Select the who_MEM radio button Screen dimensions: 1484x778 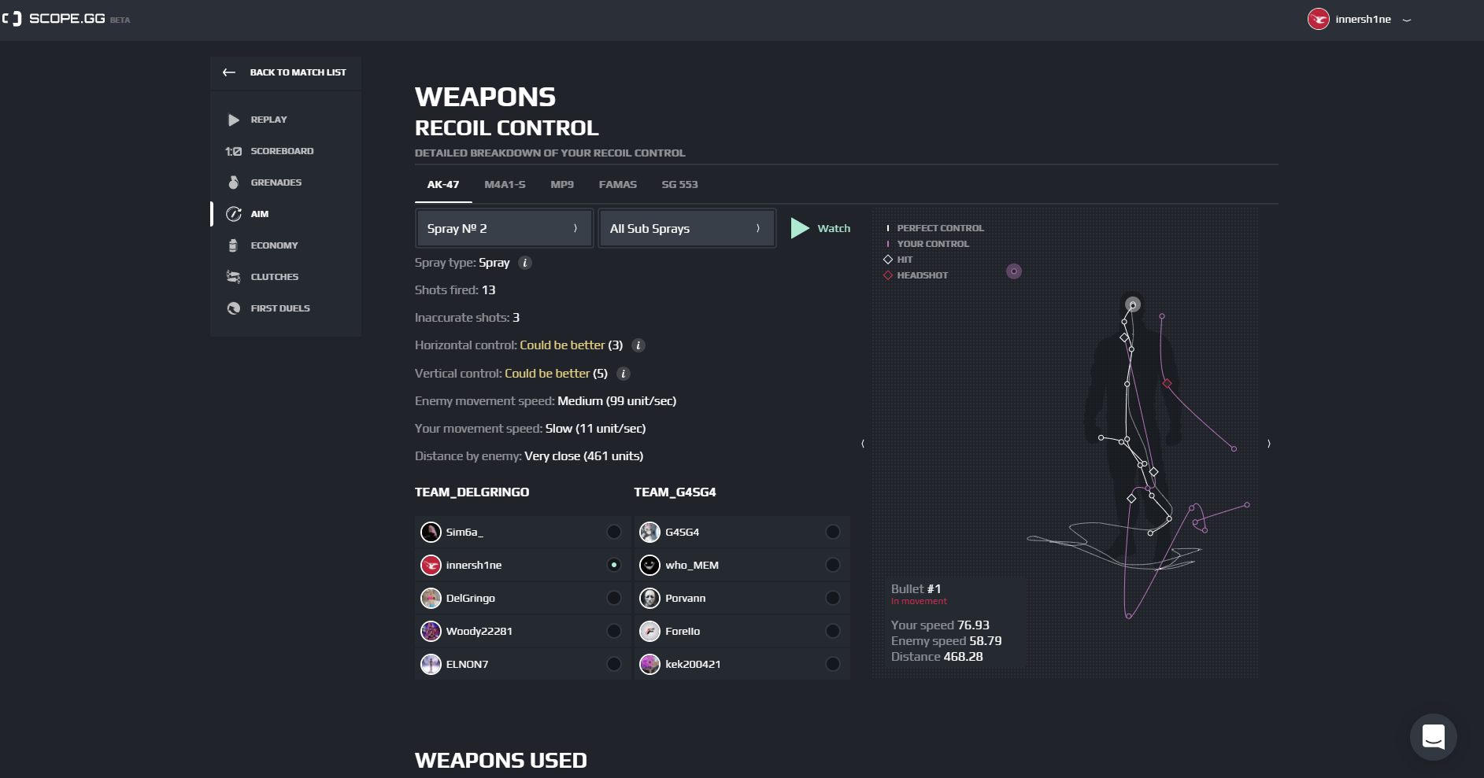pos(833,566)
